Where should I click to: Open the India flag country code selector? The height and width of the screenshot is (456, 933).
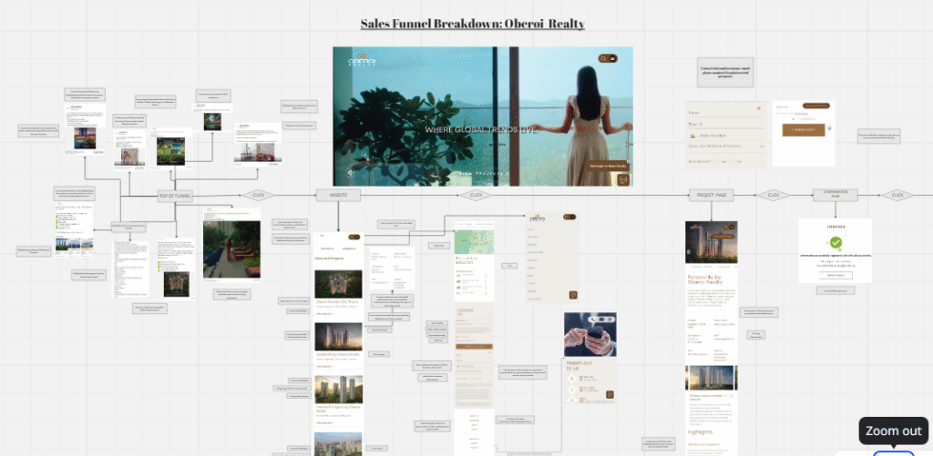pyautogui.click(x=693, y=135)
